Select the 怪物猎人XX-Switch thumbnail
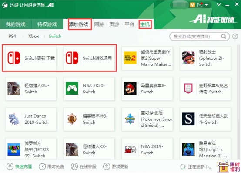Image resolution: width=241 pixels, height=173 pixels. point(72,149)
